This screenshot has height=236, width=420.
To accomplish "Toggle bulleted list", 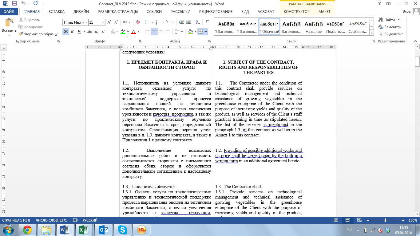I will tap(147, 22).
